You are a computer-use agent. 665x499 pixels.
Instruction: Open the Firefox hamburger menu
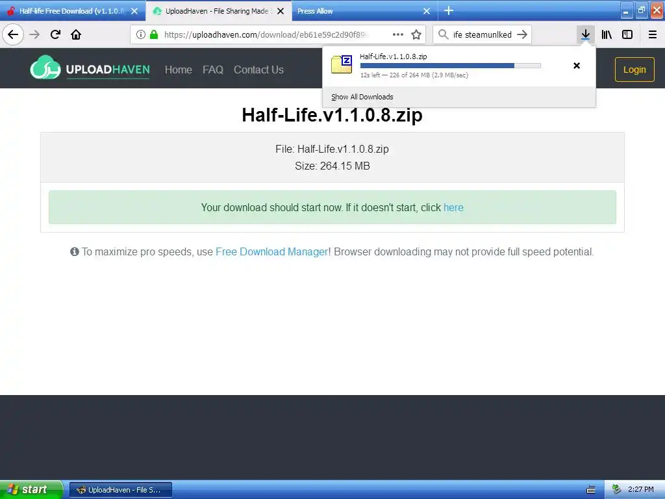click(x=652, y=34)
